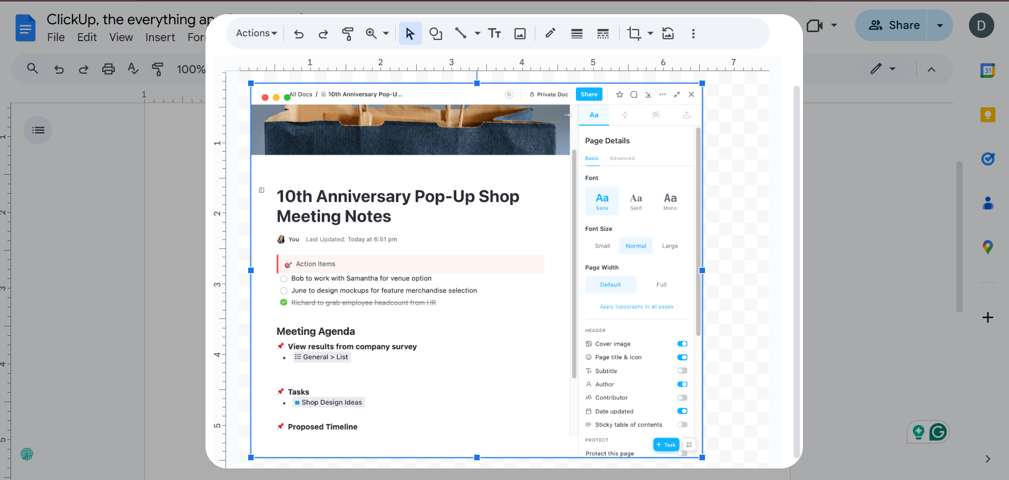Disable the Cover image toggle
This screenshot has width=1009, height=480.
tap(682, 344)
